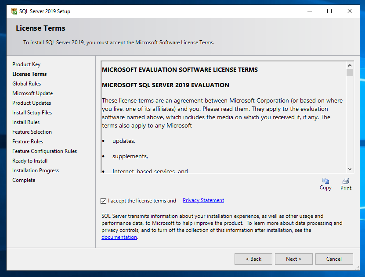Click the Back button

(x=253, y=259)
